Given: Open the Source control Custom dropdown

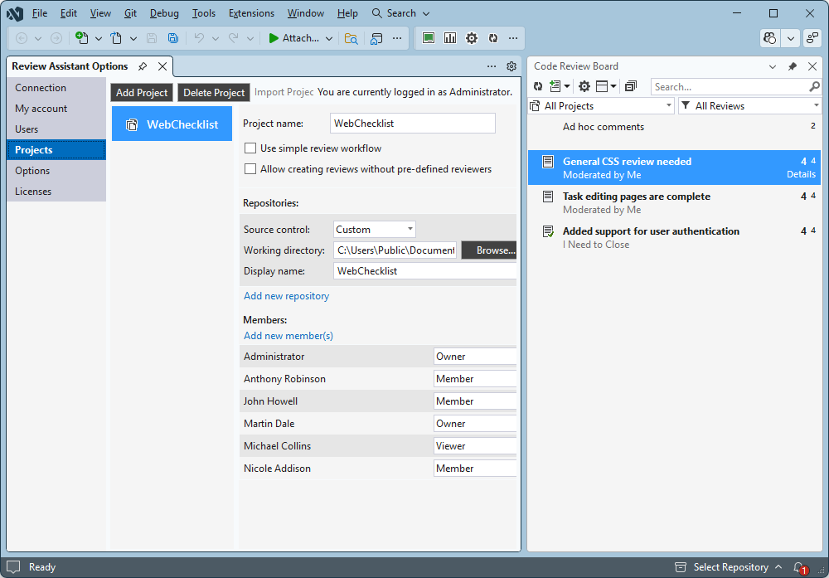Looking at the screenshot, I should [x=375, y=230].
